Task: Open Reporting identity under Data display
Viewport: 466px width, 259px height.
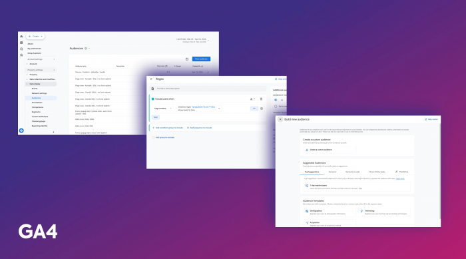Action: tap(39, 126)
